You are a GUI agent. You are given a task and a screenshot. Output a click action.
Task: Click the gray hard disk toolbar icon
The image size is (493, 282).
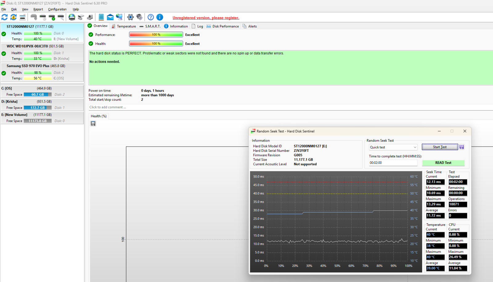[34, 17]
